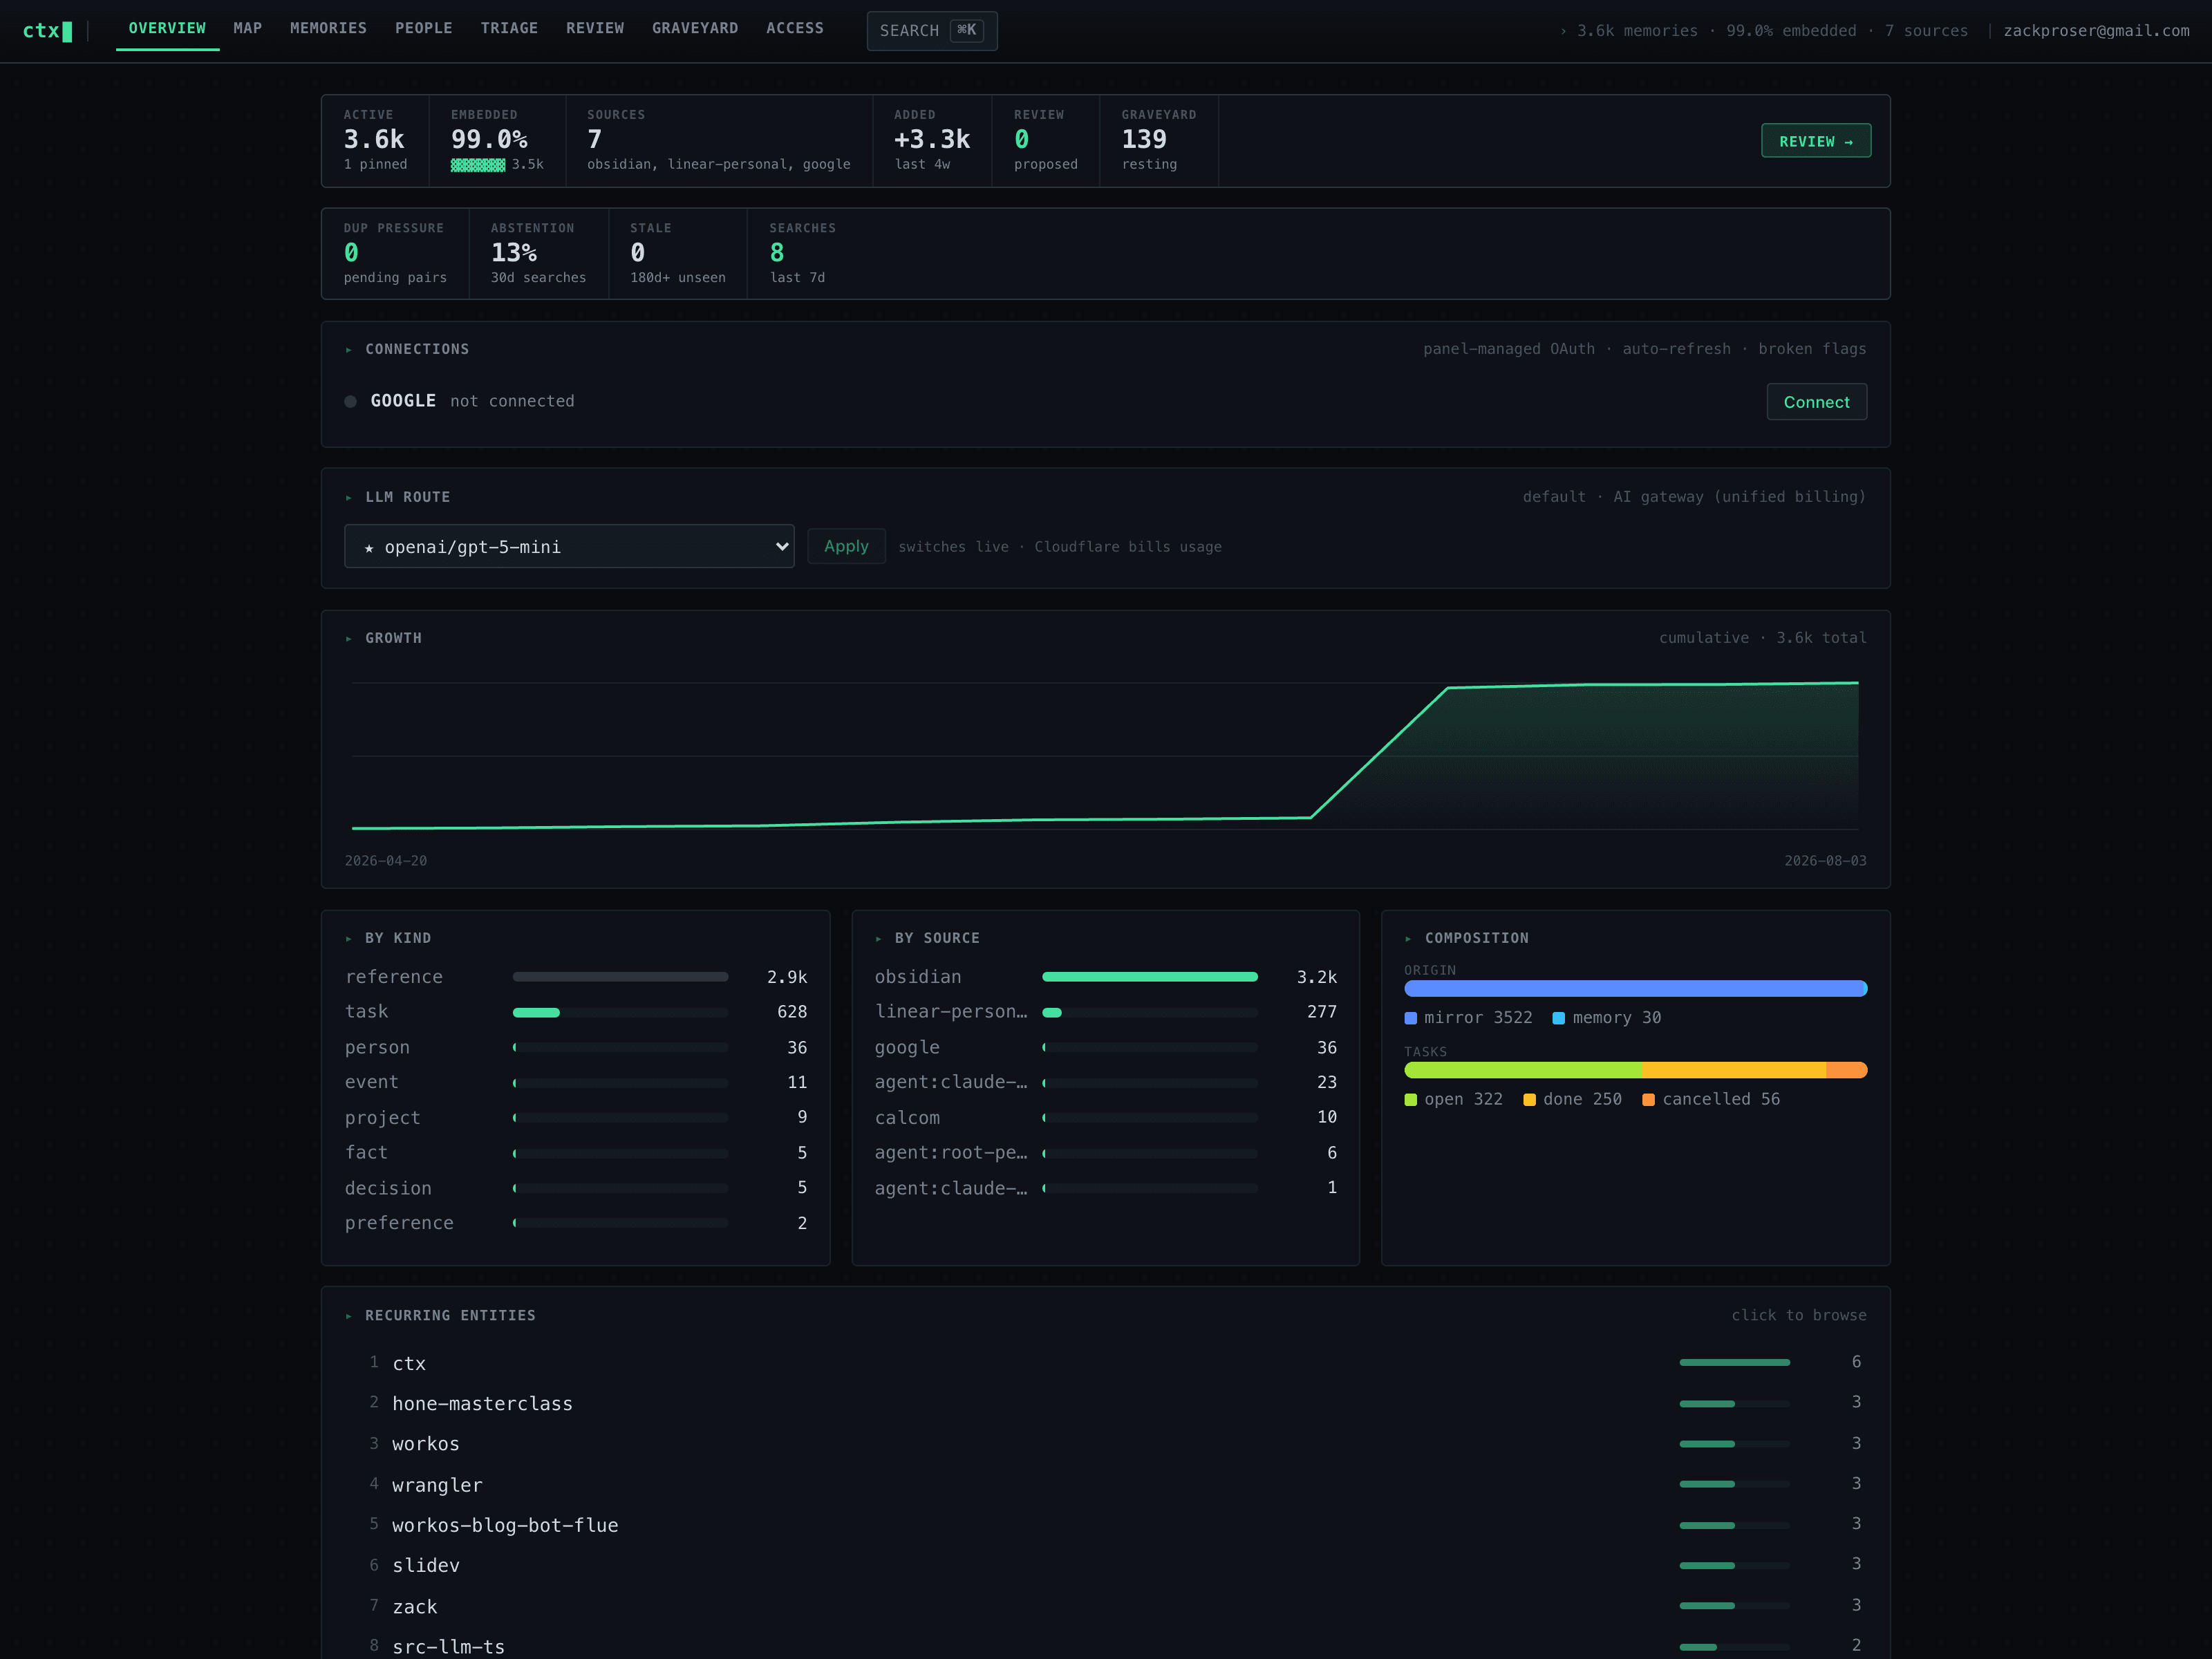
Task: Click the ABSTENTION 13% stat
Action: (x=538, y=254)
